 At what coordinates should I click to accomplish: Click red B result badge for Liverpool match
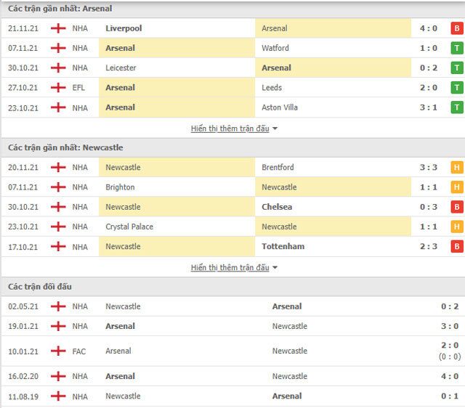[457, 28]
